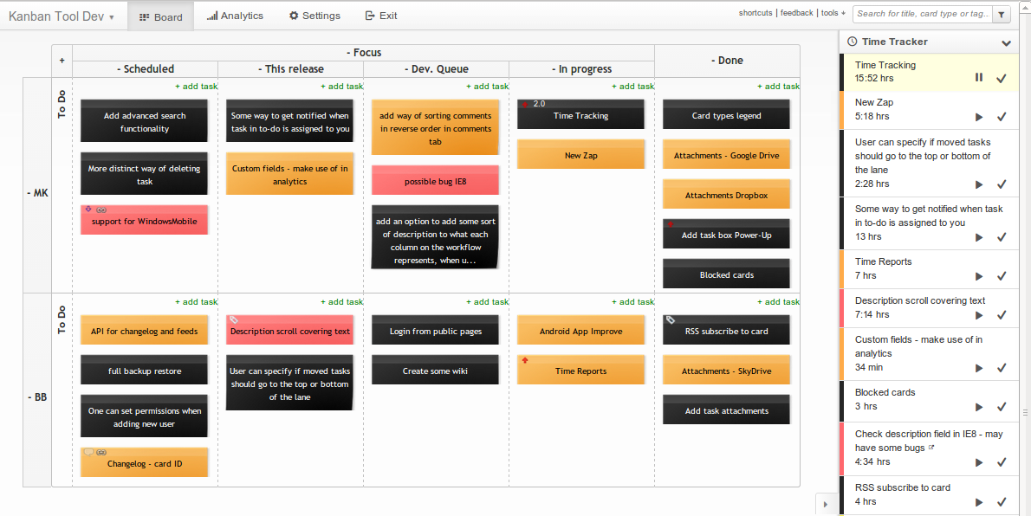Switch to the Analytics tab
The image size is (1031, 516).
click(235, 16)
